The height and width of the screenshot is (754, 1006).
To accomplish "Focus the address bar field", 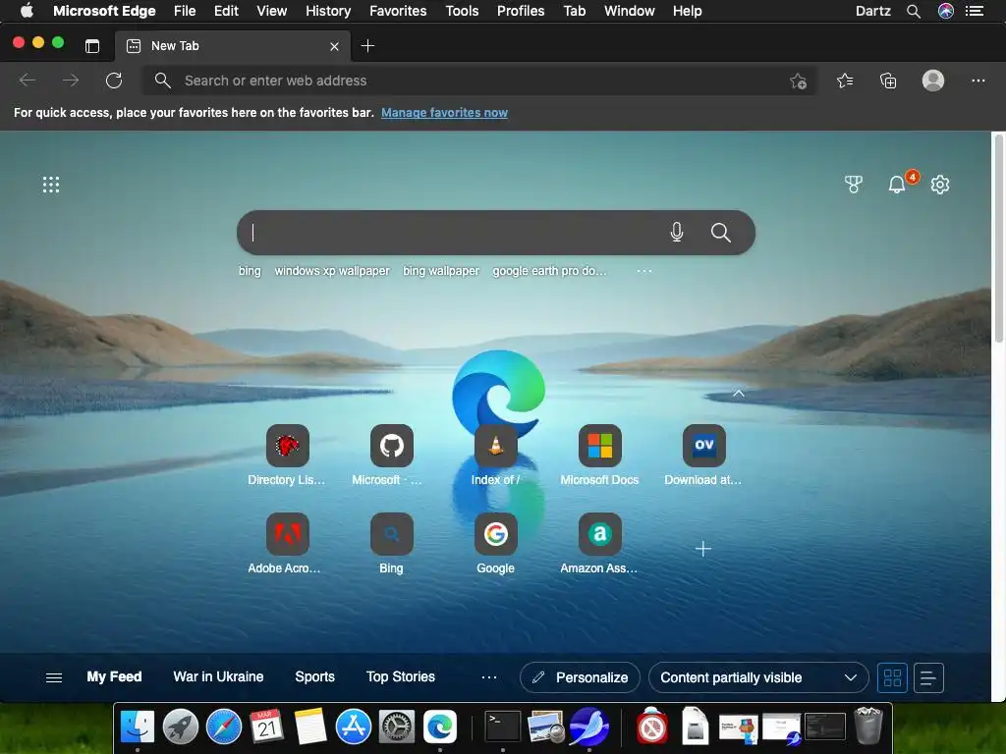I will pos(478,81).
